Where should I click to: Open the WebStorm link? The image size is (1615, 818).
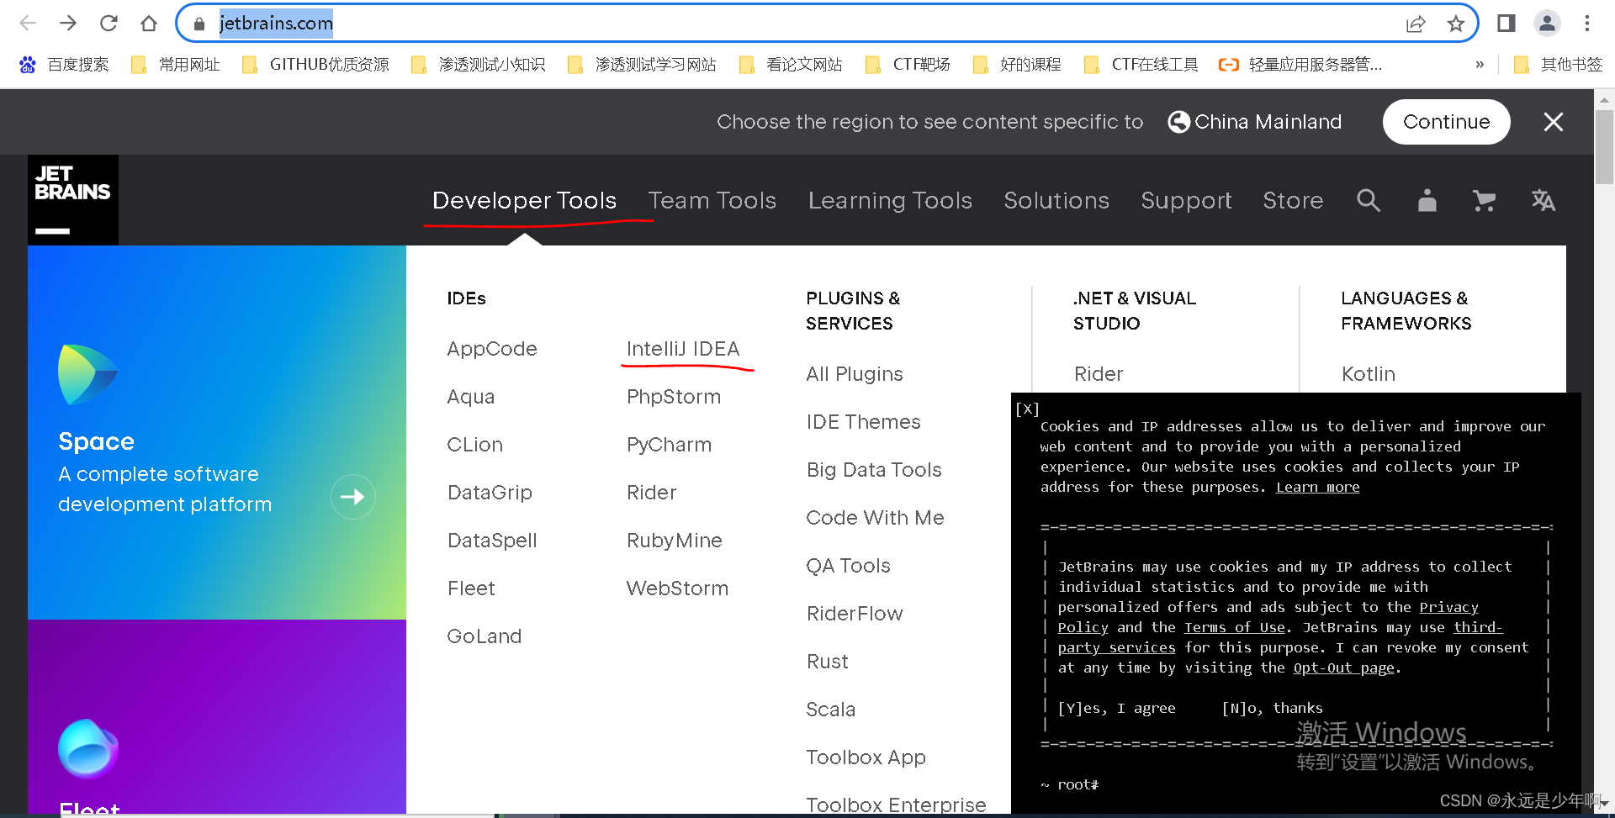click(x=677, y=588)
